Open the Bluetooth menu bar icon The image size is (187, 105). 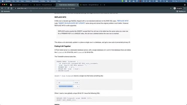(153, 1)
